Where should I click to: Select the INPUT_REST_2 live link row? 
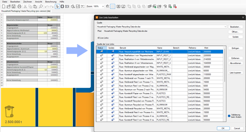pos(160,59)
